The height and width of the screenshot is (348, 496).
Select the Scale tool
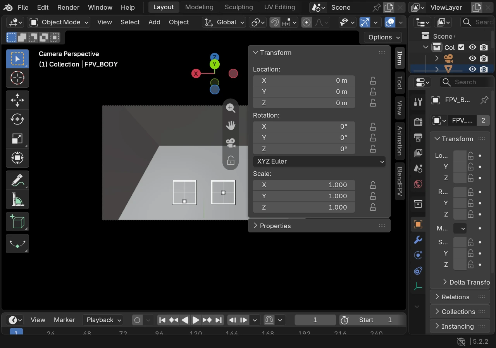[17, 138]
